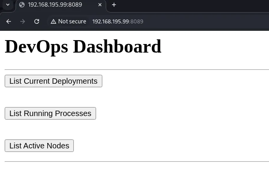Click the globe favicon on the tab
The image size is (269, 178).
22,5
